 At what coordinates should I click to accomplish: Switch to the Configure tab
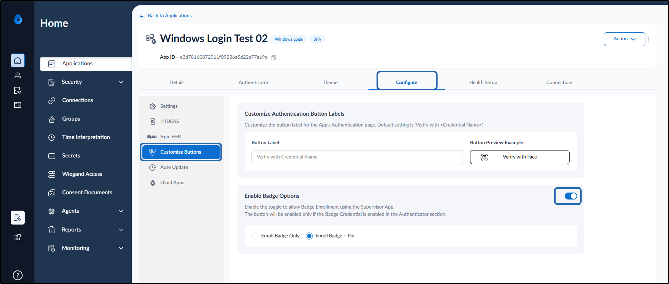[407, 82]
